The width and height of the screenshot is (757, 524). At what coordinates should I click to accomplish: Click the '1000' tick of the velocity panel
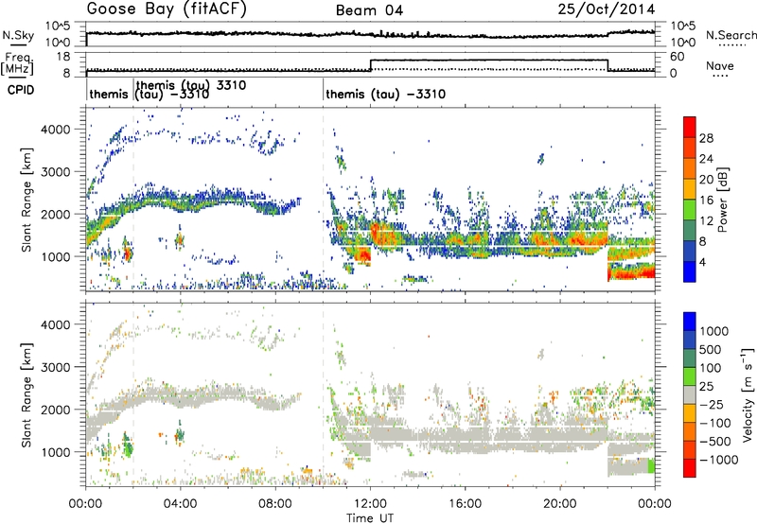[x=58, y=452]
